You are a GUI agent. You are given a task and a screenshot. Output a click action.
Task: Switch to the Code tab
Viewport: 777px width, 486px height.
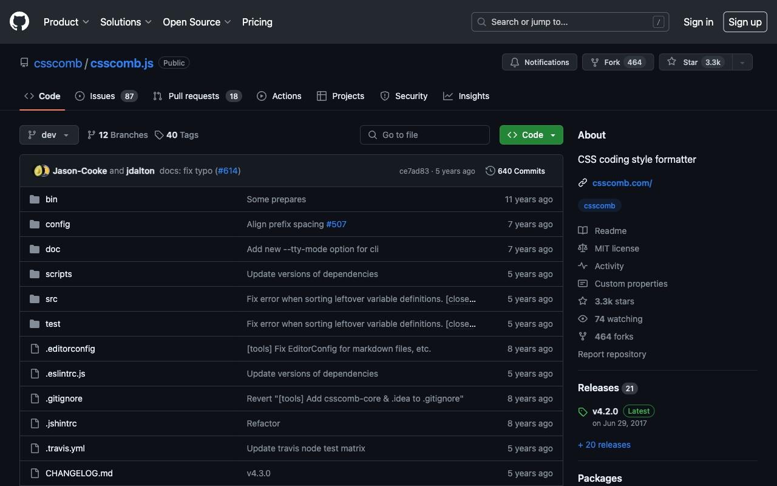point(42,96)
